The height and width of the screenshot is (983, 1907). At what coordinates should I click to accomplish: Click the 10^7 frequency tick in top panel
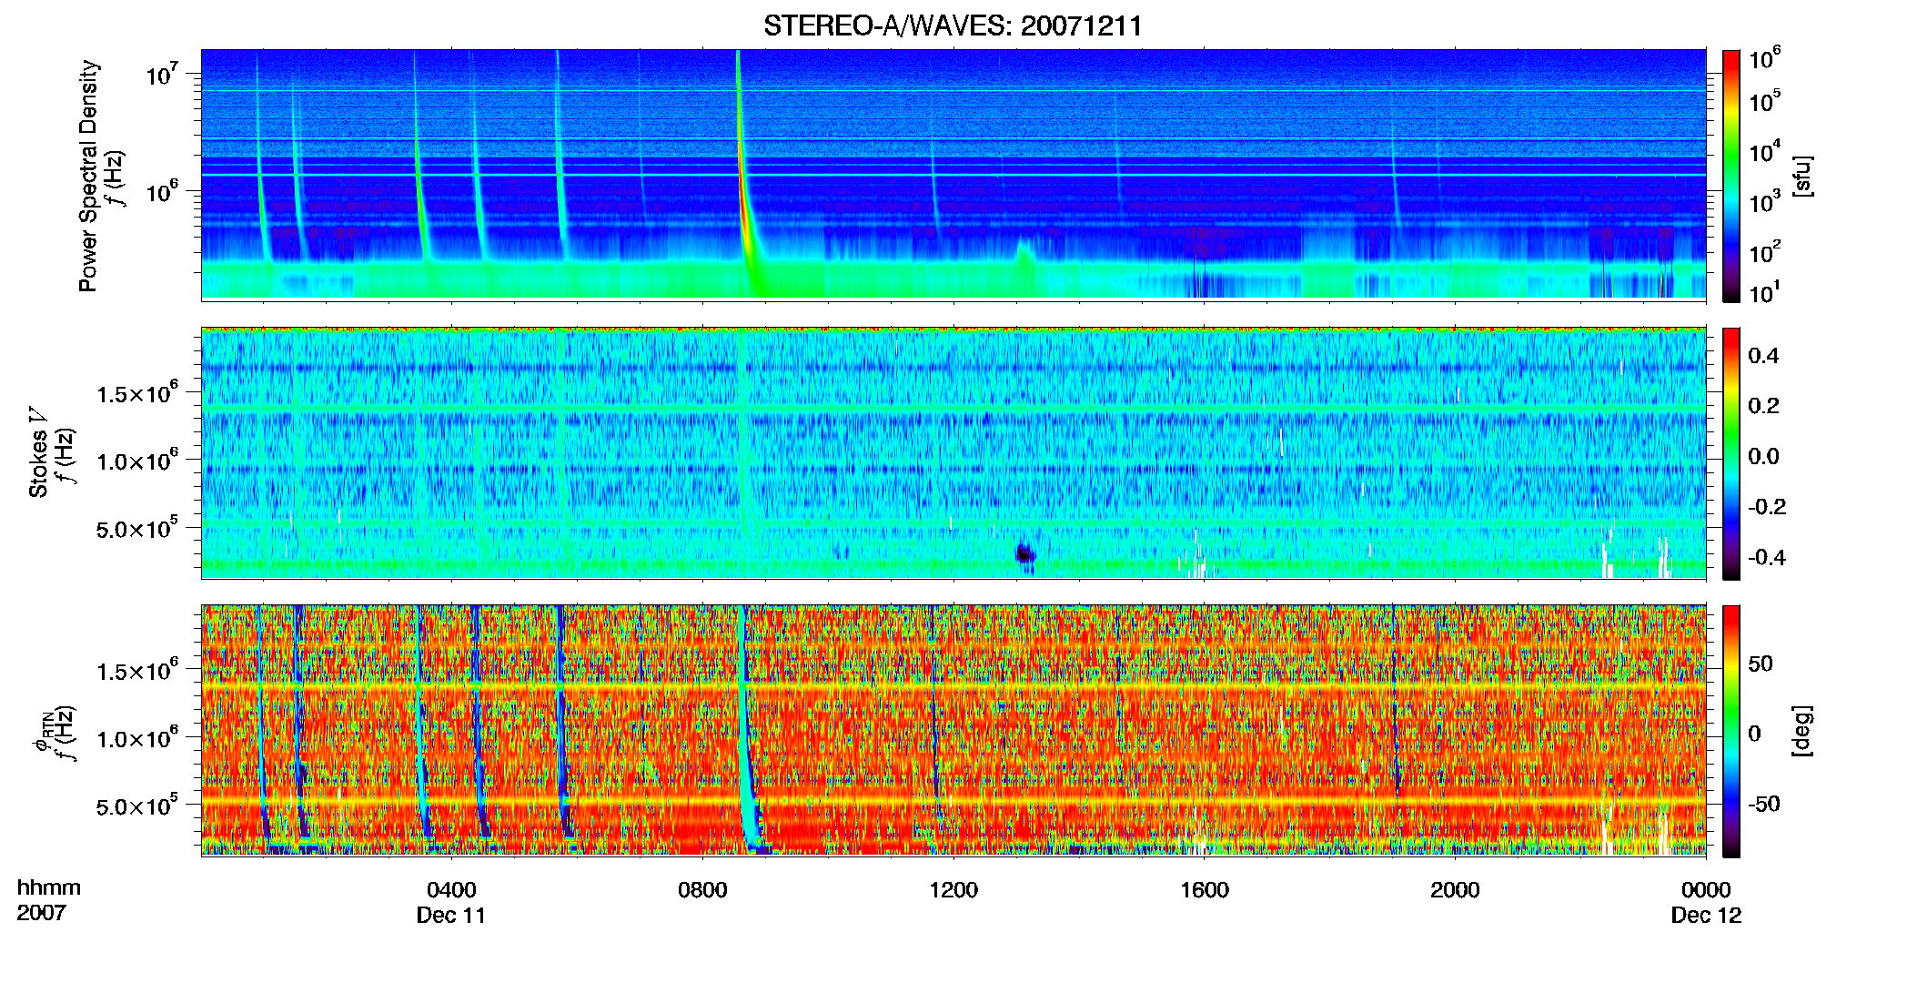164,75
